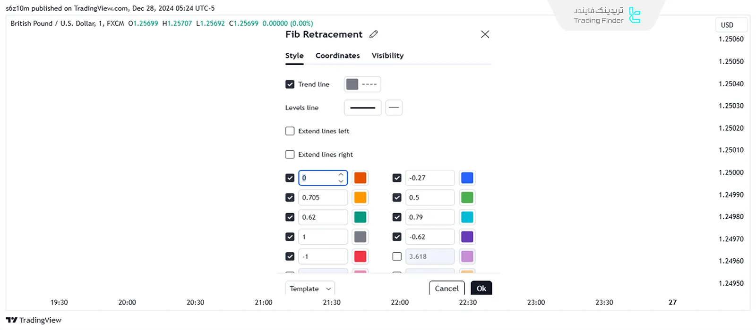The height and width of the screenshot is (330, 756).
Task: Click the TradingView logo at bottom left
Action: (x=34, y=320)
